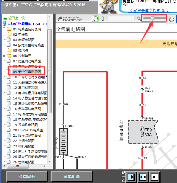Click the FlashPaper search text field
The image size is (177, 183).
pos(121,18)
